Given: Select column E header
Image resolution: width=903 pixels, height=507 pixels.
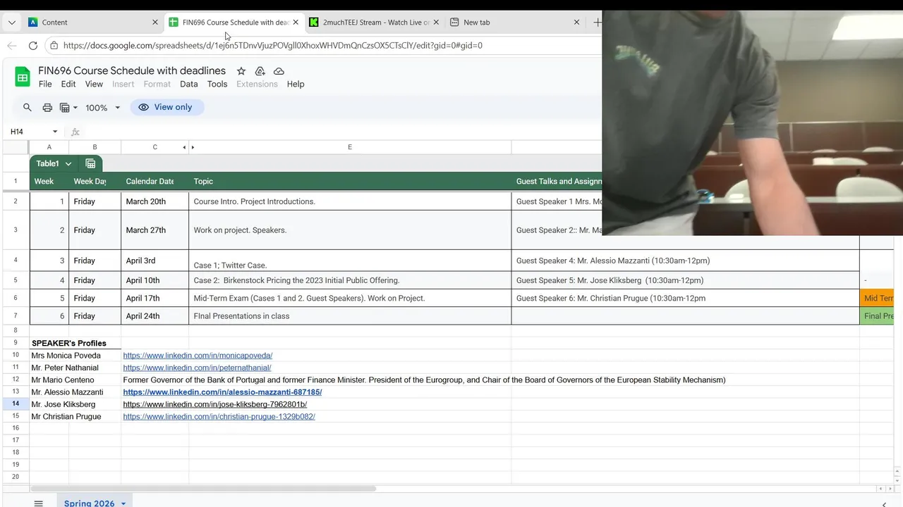Looking at the screenshot, I should pyautogui.click(x=350, y=147).
